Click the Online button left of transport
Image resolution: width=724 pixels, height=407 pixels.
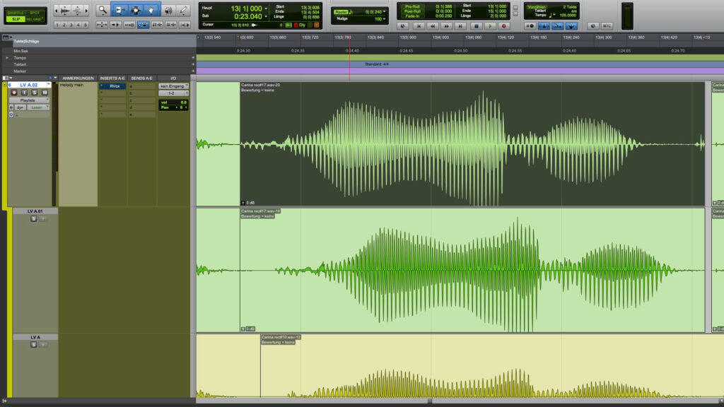pyautogui.click(x=402, y=26)
